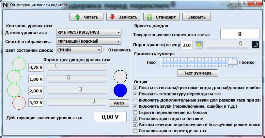Click the solid blue diode circle
265x138 pixels.
point(120,90)
